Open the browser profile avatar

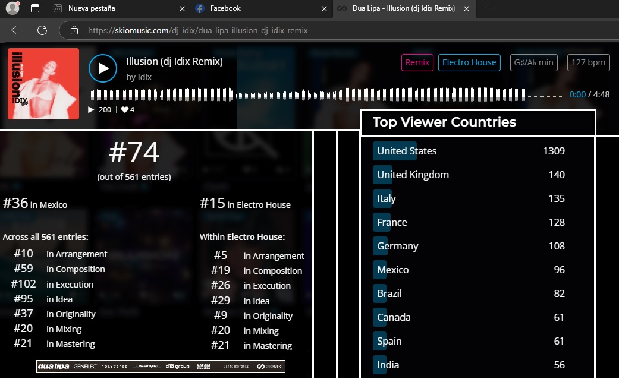(x=12, y=8)
